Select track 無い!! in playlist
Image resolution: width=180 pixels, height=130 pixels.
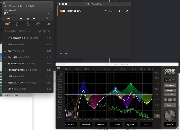[x=28, y=89]
